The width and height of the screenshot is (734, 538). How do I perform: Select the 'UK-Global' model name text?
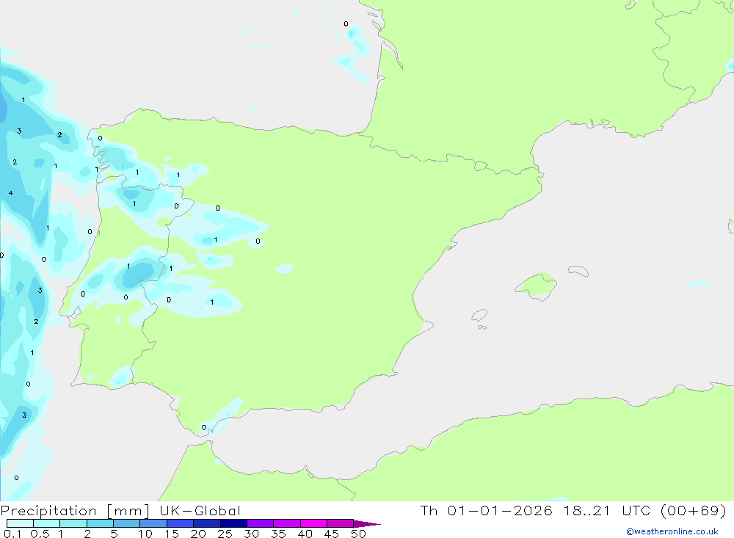coord(200,510)
